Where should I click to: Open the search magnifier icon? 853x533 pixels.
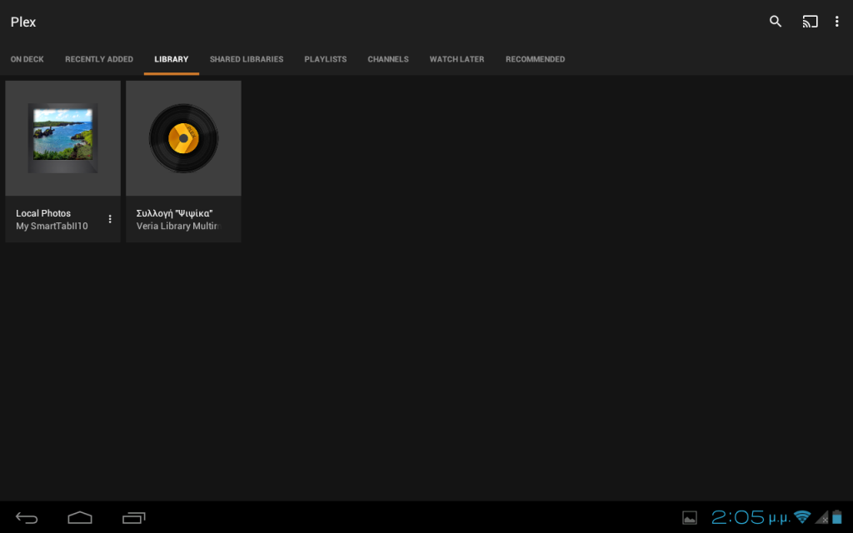pyautogui.click(x=776, y=22)
